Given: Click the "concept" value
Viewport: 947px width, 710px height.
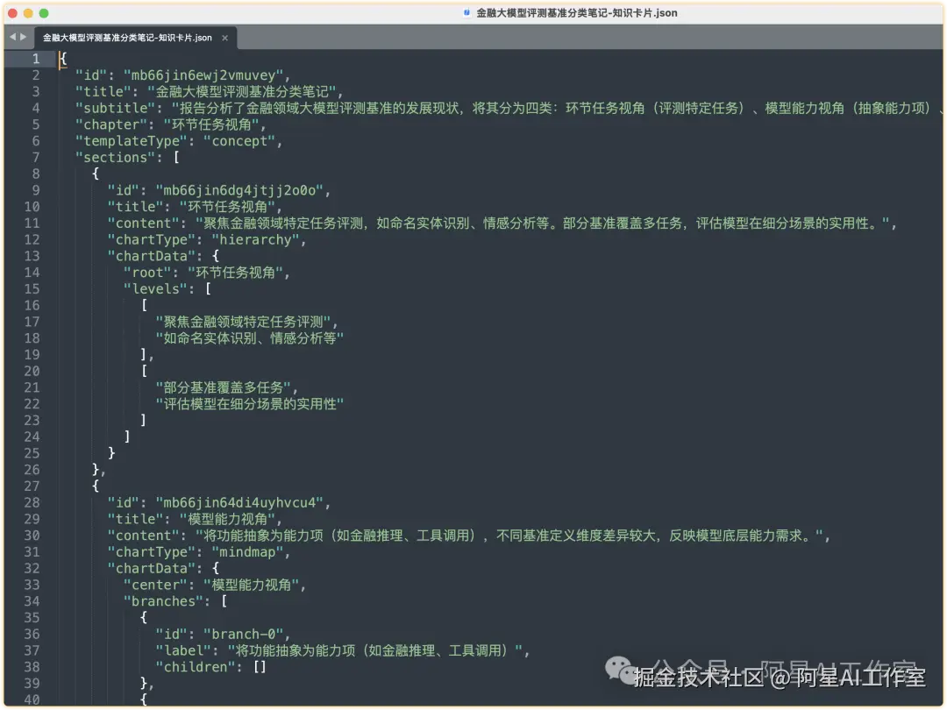Looking at the screenshot, I should pos(239,141).
